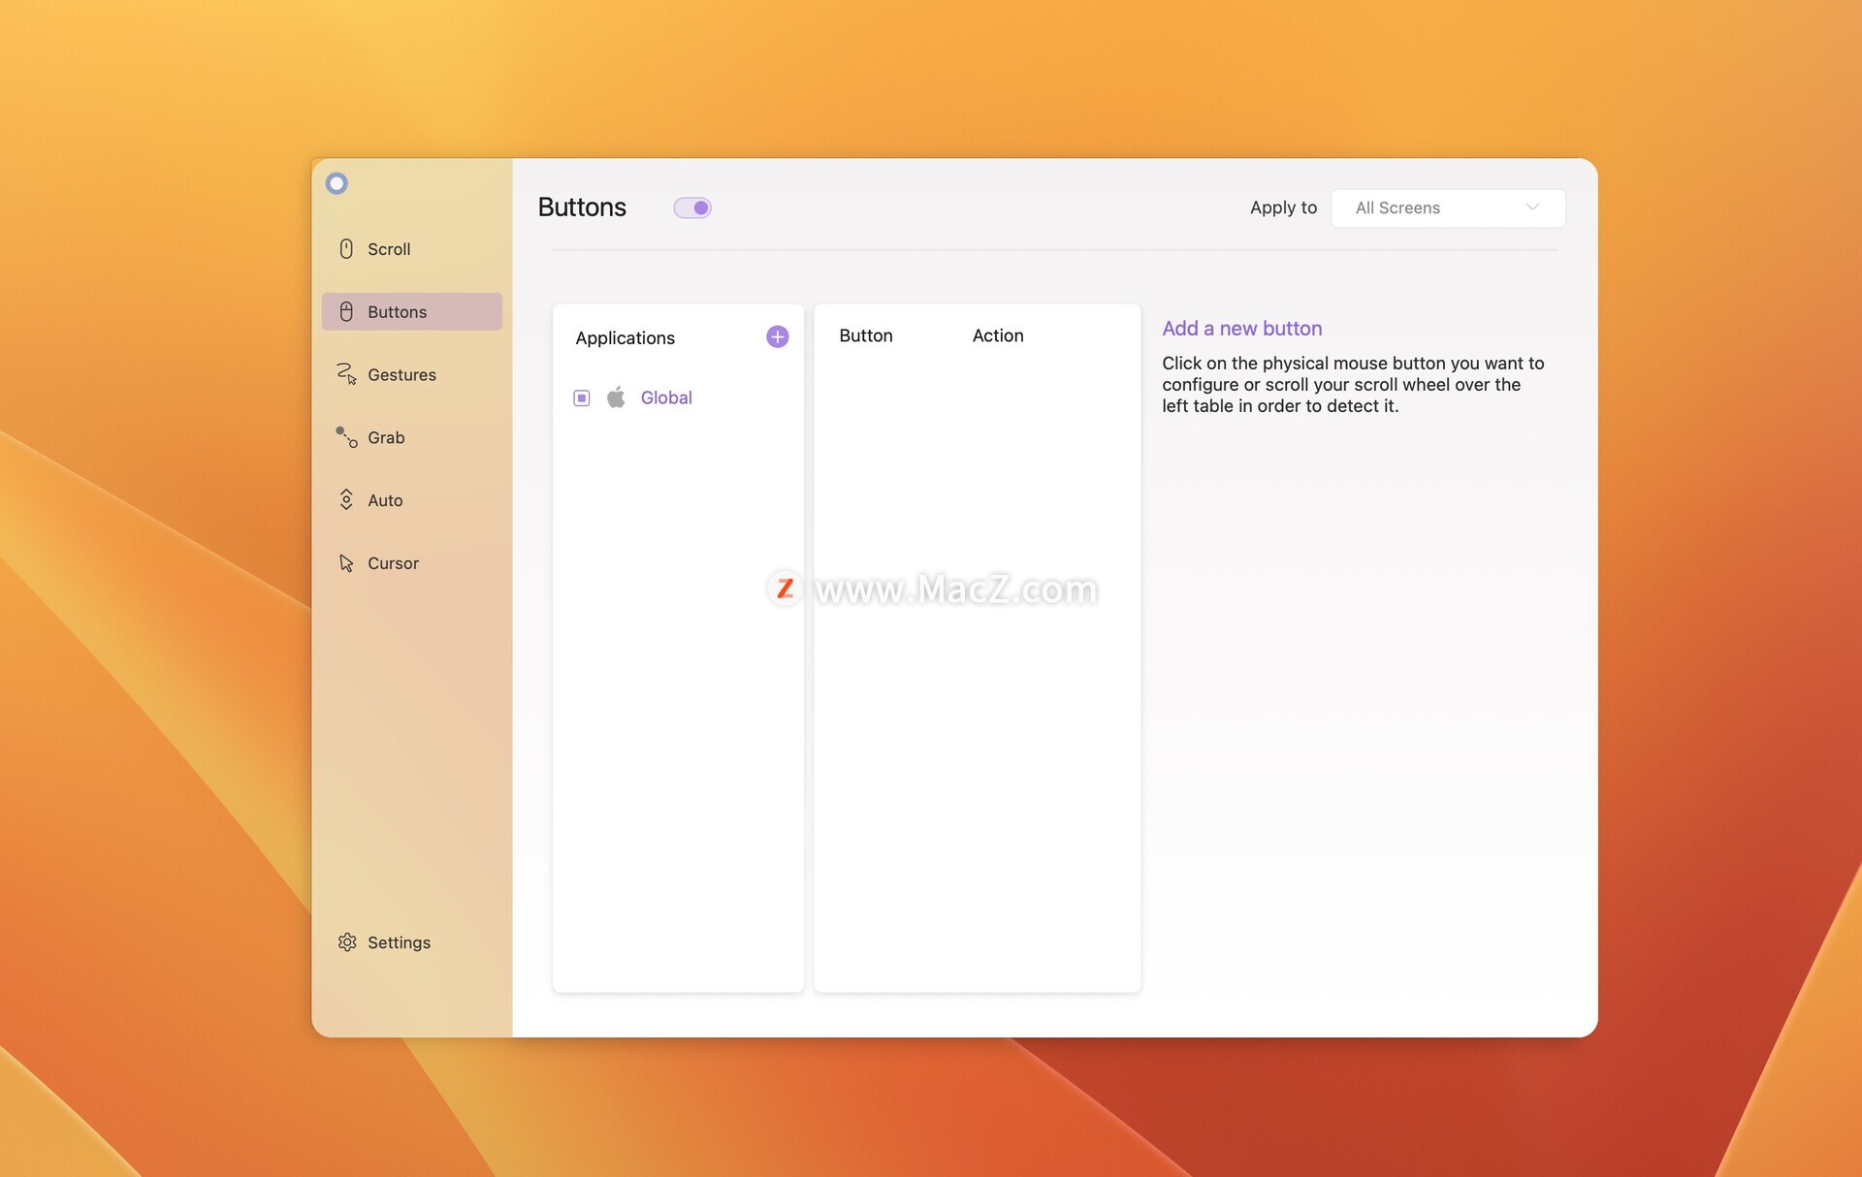Show the Cursor section
The height and width of the screenshot is (1177, 1862).
pyautogui.click(x=411, y=563)
